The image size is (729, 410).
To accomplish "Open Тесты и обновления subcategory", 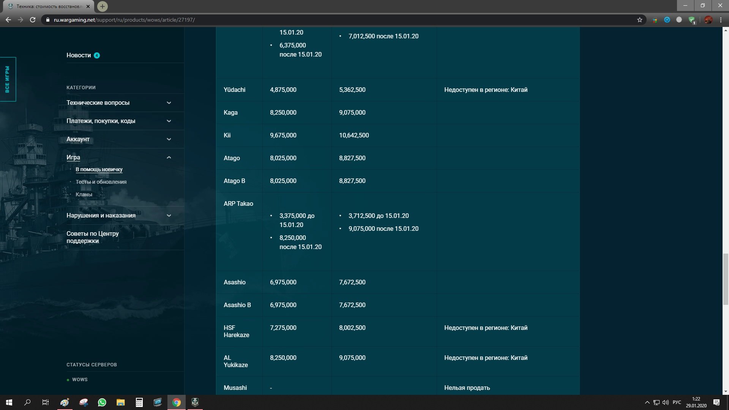I will (x=101, y=182).
